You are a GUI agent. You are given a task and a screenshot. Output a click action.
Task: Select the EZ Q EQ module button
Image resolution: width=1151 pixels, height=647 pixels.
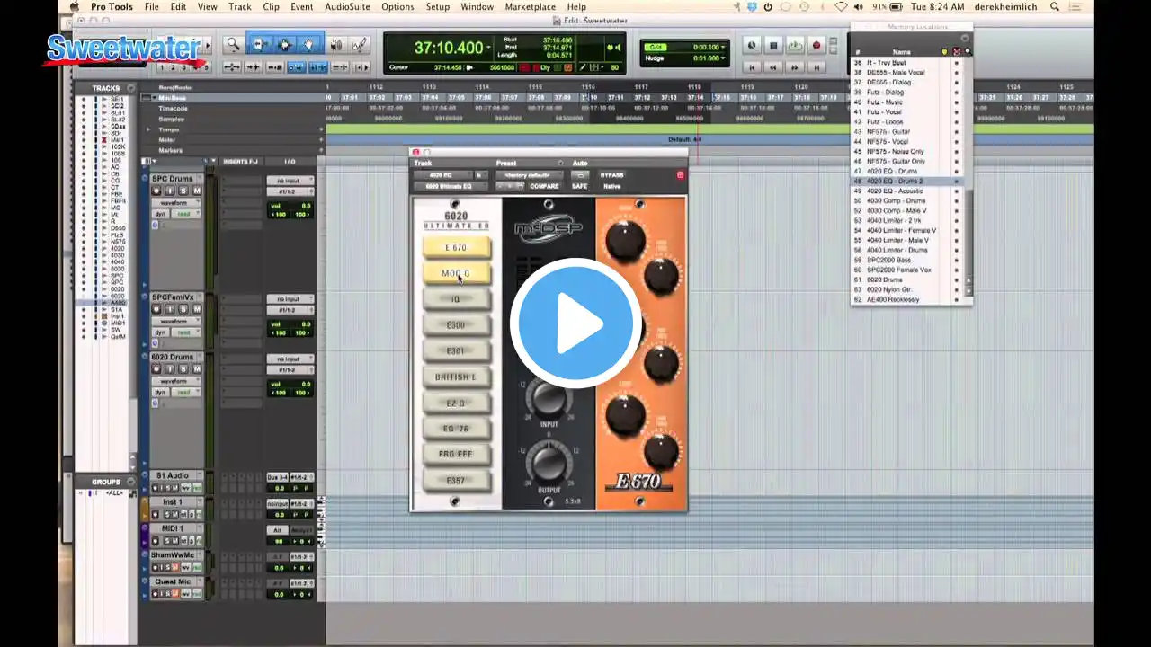pyautogui.click(x=456, y=403)
